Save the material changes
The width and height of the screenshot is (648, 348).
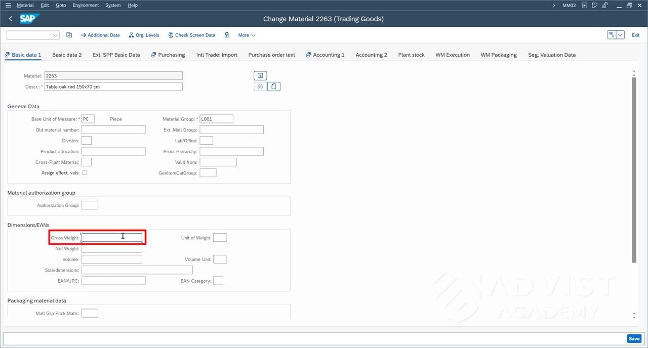(634, 338)
